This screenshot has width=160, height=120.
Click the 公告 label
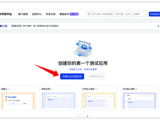pos(5,26)
